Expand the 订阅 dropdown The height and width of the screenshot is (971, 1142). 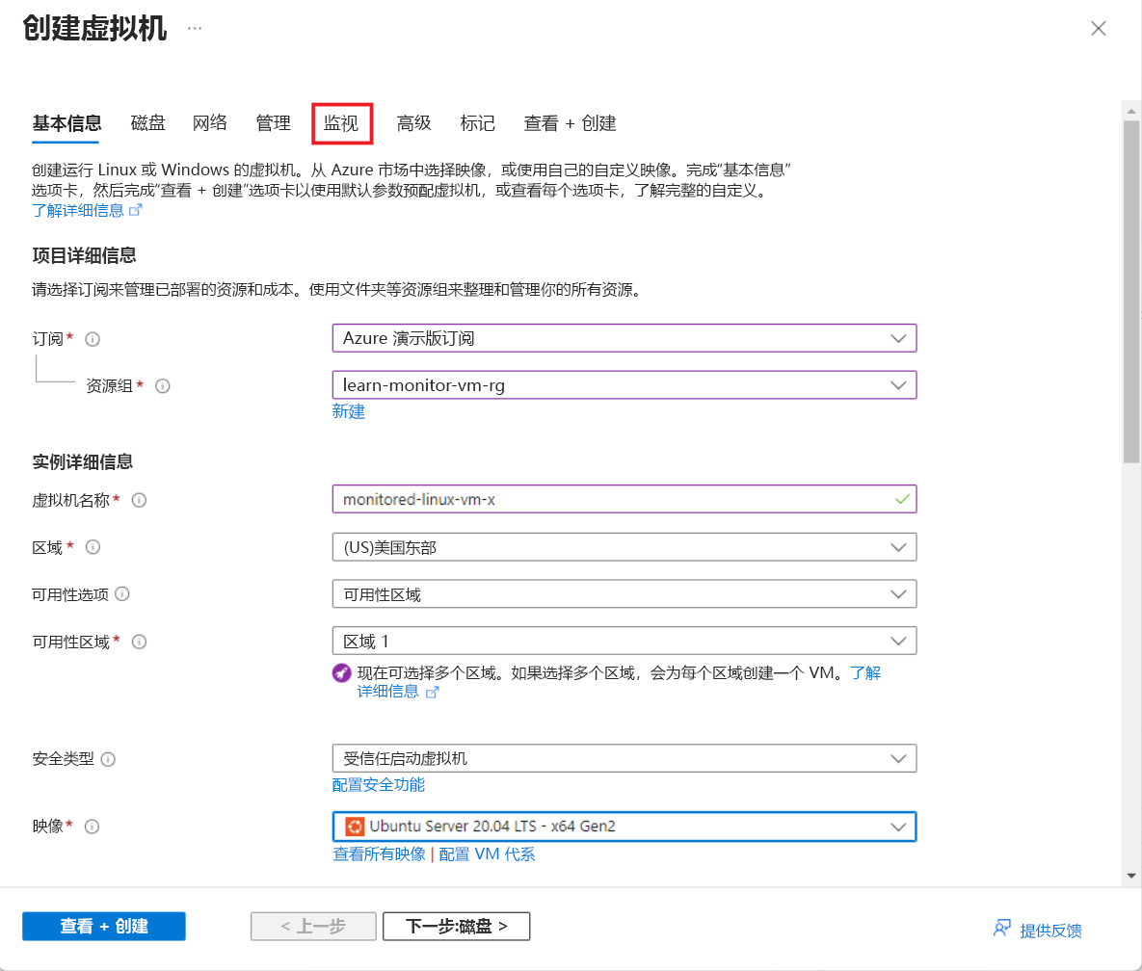pyautogui.click(x=624, y=338)
